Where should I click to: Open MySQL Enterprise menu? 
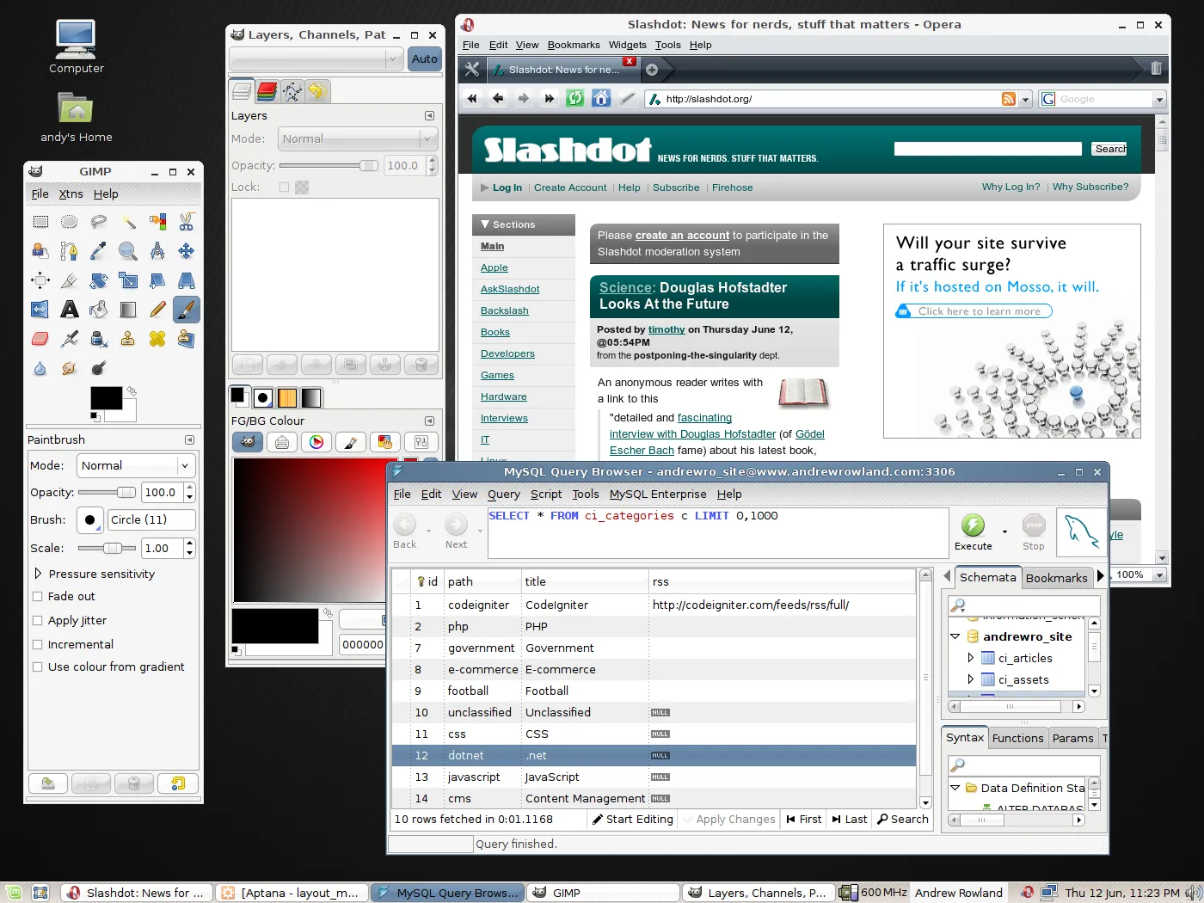click(x=658, y=494)
